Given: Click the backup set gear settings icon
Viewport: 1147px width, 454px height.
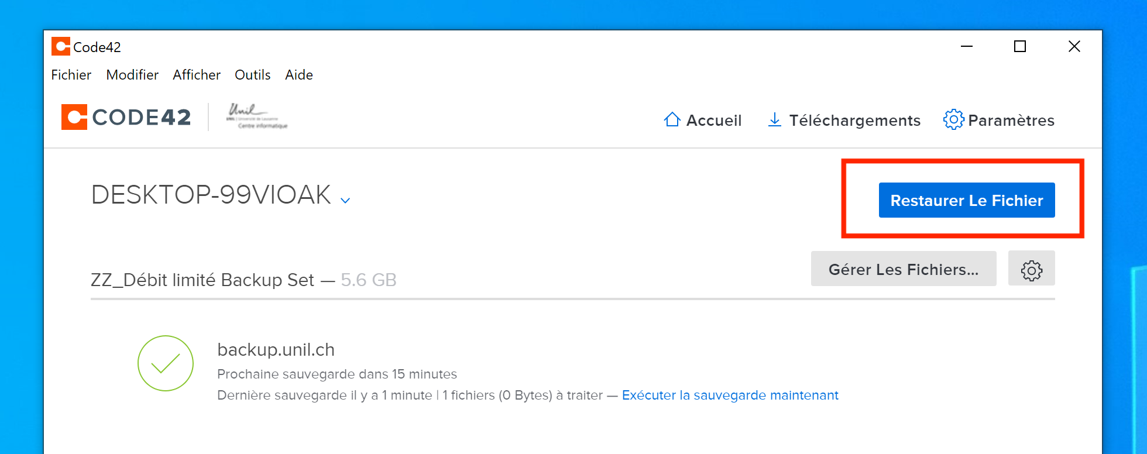Looking at the screenshot, I should point(1031,269).
